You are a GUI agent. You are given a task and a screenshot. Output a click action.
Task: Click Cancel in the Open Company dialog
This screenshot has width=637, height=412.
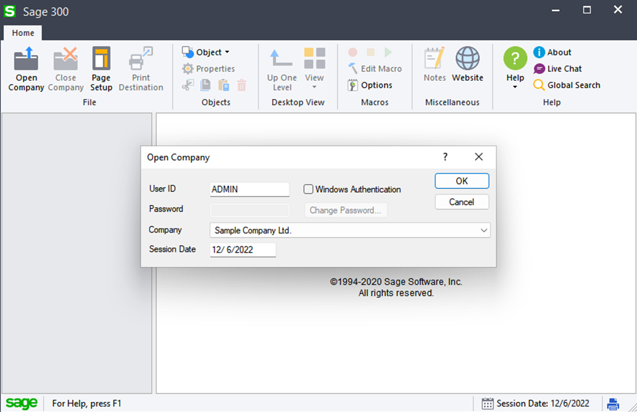click(462, 202)
